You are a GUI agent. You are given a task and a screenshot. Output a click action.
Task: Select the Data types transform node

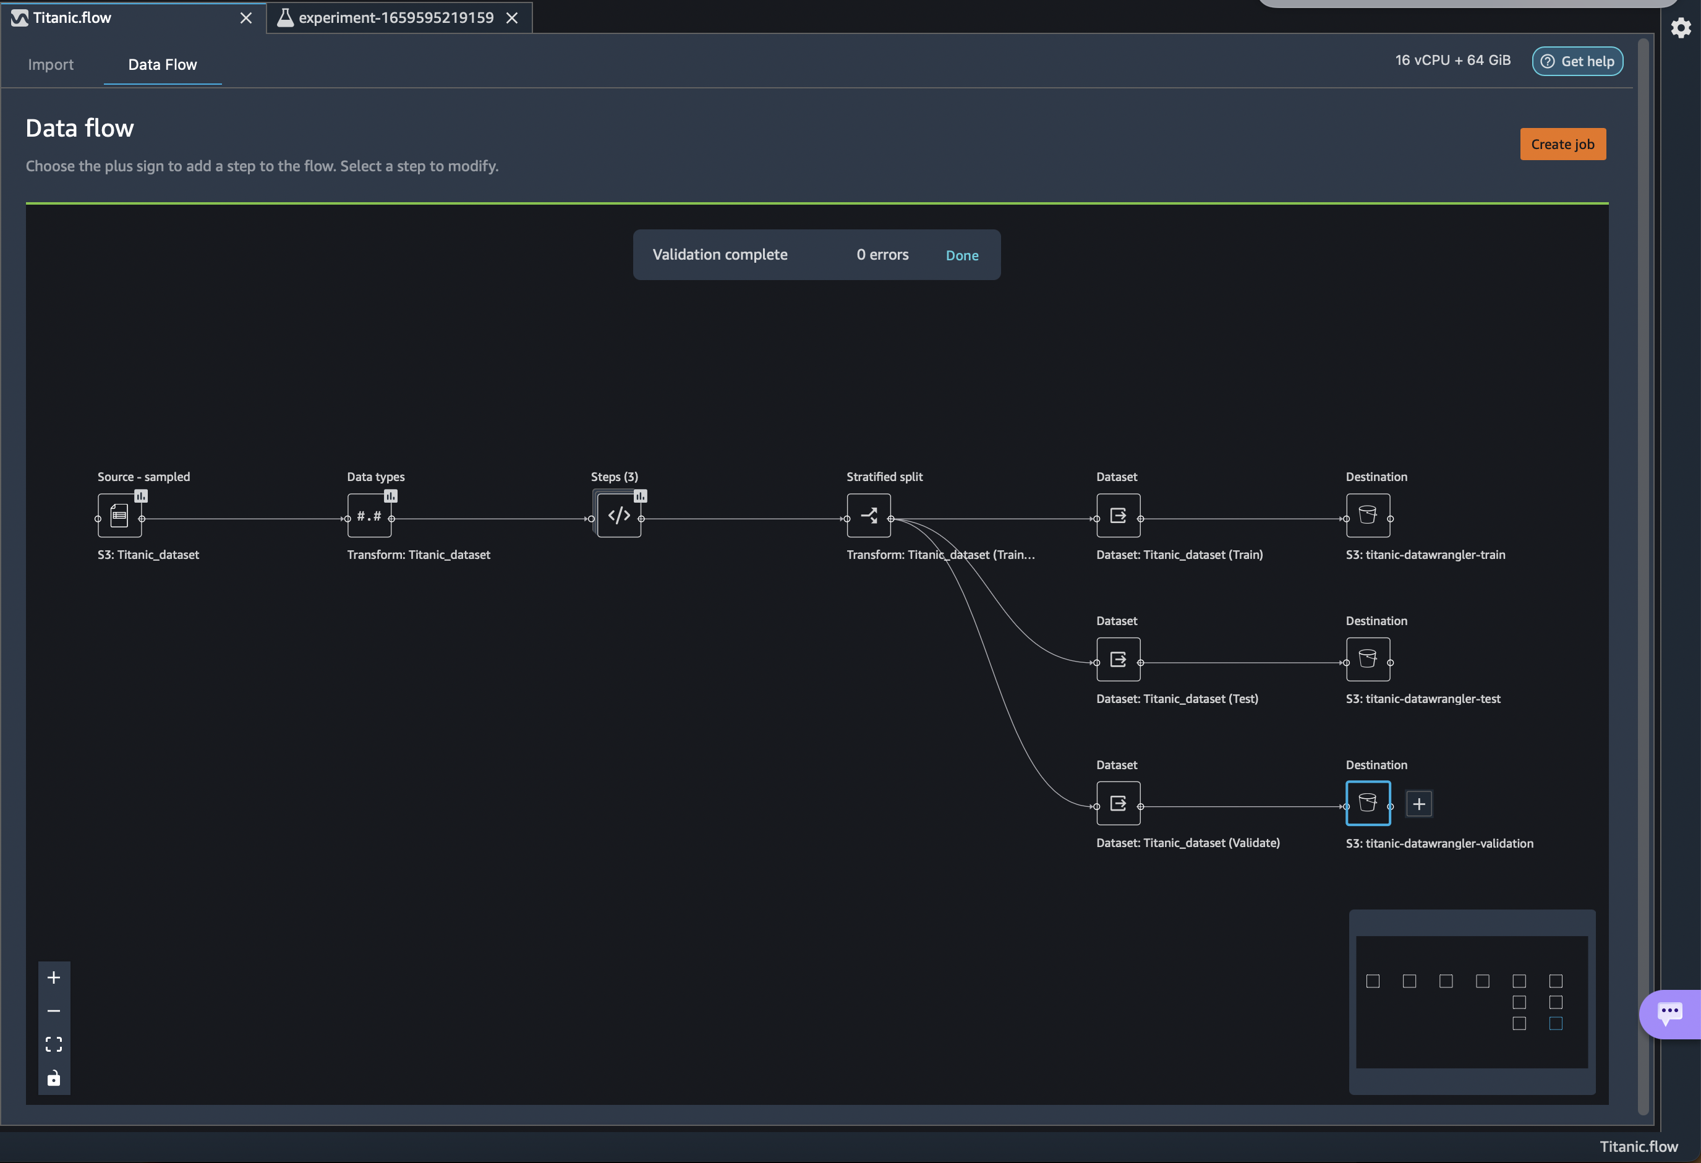coord(369,516)
